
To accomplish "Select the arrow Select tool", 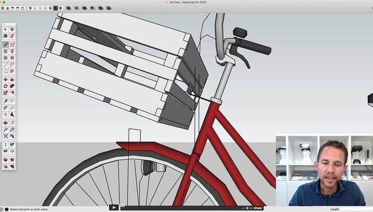I will pos(6,30).
